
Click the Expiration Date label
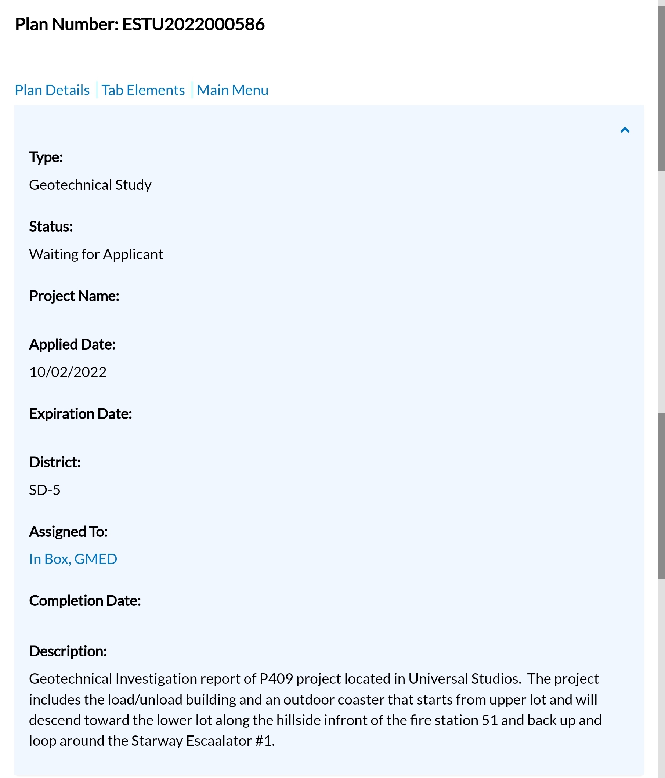point(80,413)
